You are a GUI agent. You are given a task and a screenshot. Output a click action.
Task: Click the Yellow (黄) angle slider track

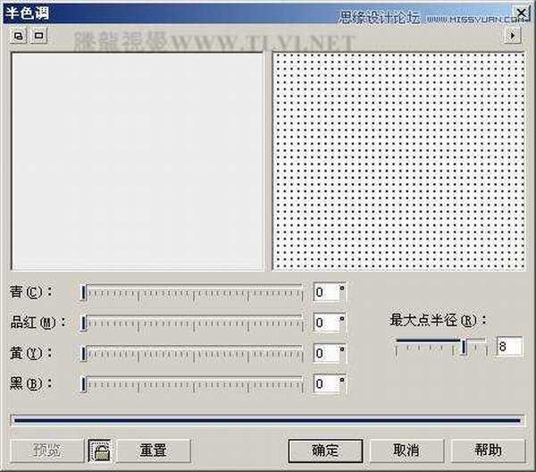tap(192, 353)
